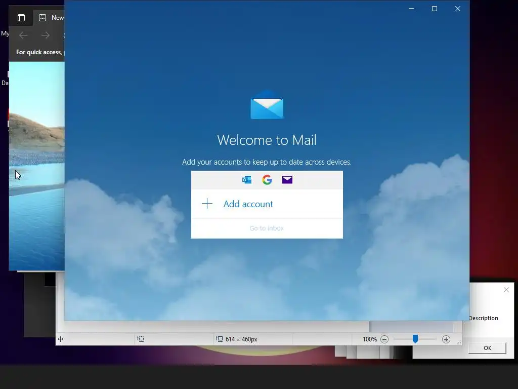Click the 100% zoom level text
This screenshot has width=518, height=389.
[x=370, y=339]
